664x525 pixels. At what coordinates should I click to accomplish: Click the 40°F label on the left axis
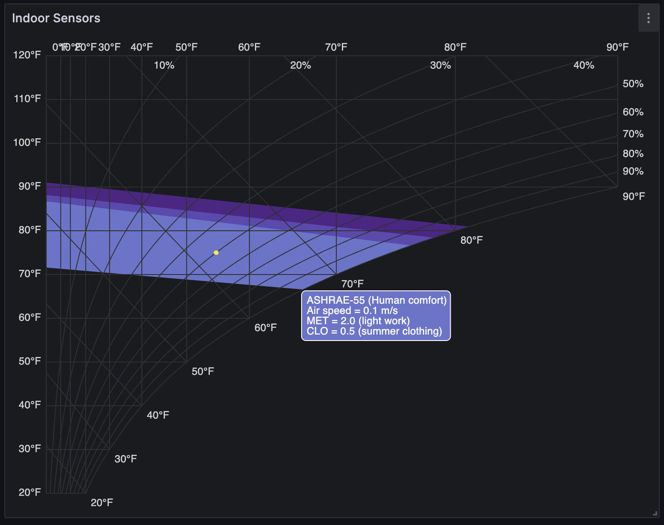pyautogui.click(x=30, y=405)
